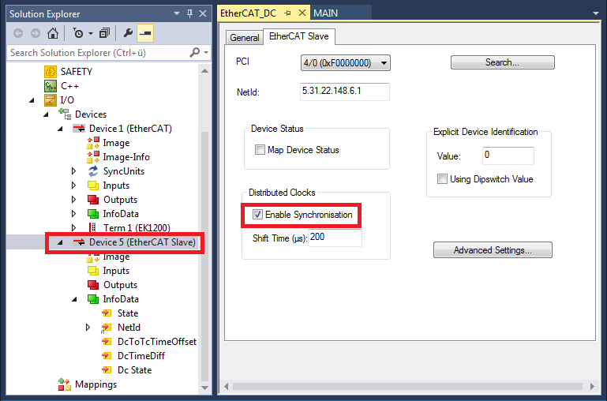
Task: Click the Explicit Device Identification Value field
Action: tap(508, 156)
